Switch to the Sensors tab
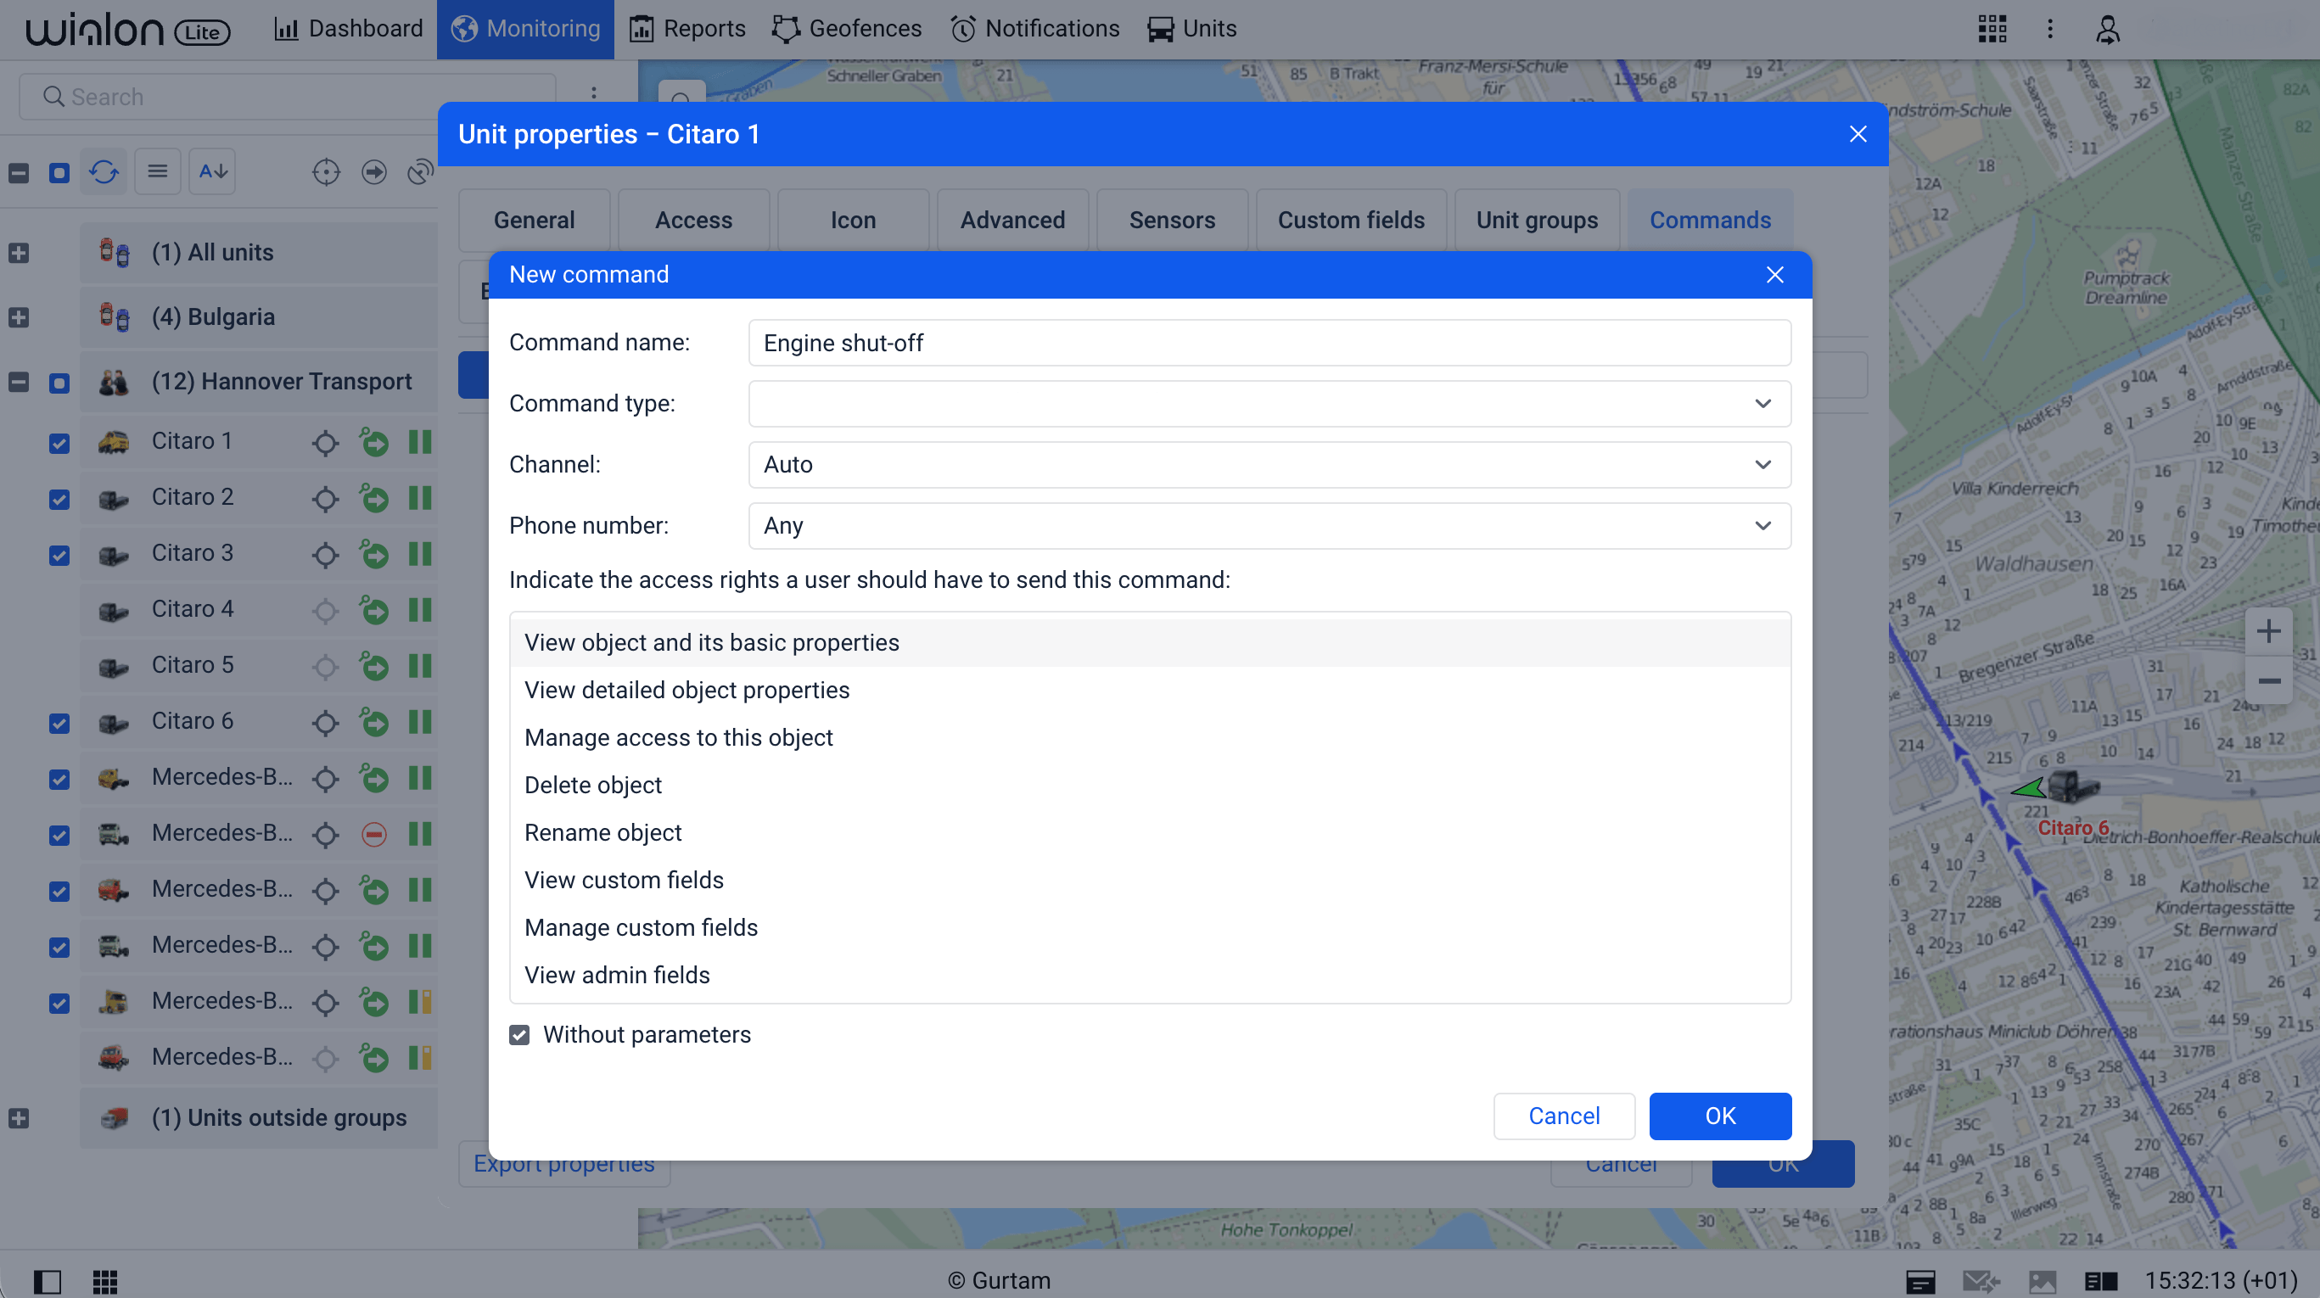Image resolution: width=2320 pixels, height=1298 pixels. coord(1171,221)
